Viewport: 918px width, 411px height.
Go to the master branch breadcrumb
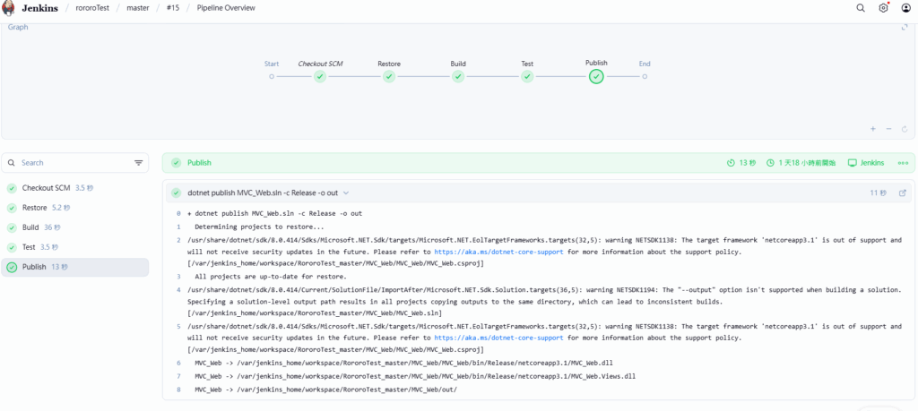coord(138,8)
